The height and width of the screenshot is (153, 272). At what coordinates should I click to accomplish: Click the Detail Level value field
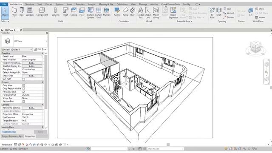tap(32, 57)
